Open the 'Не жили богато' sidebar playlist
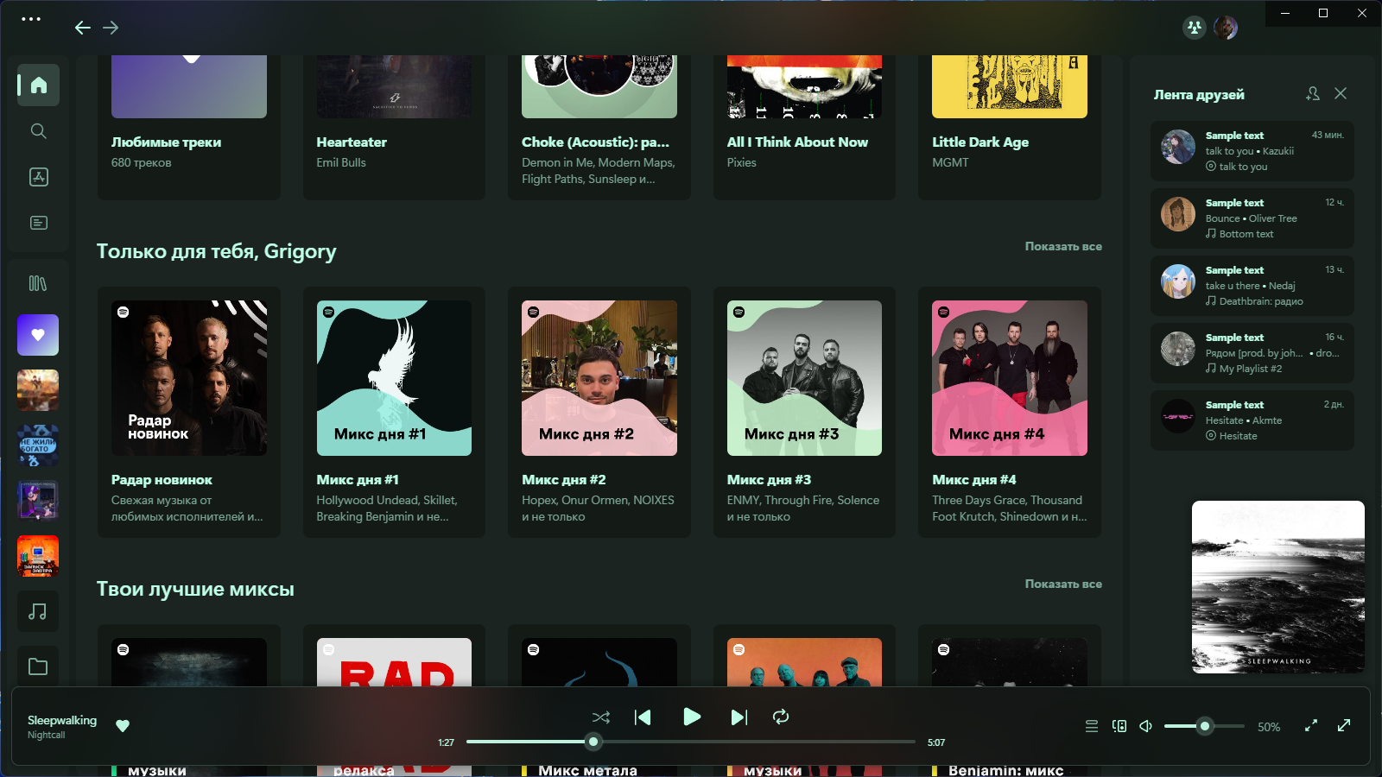 (x=38, y=445)
